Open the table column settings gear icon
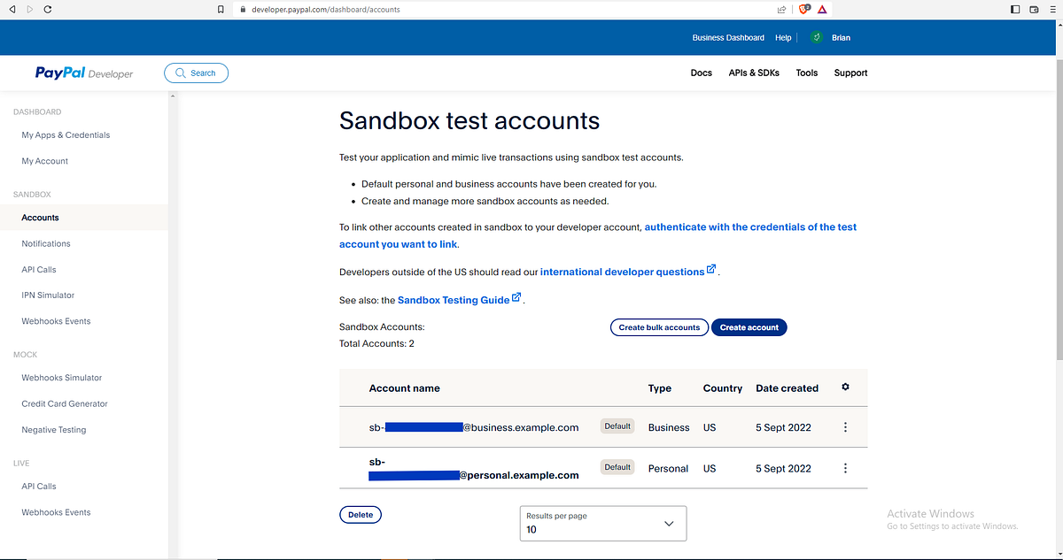 click(x=845, y=387)
